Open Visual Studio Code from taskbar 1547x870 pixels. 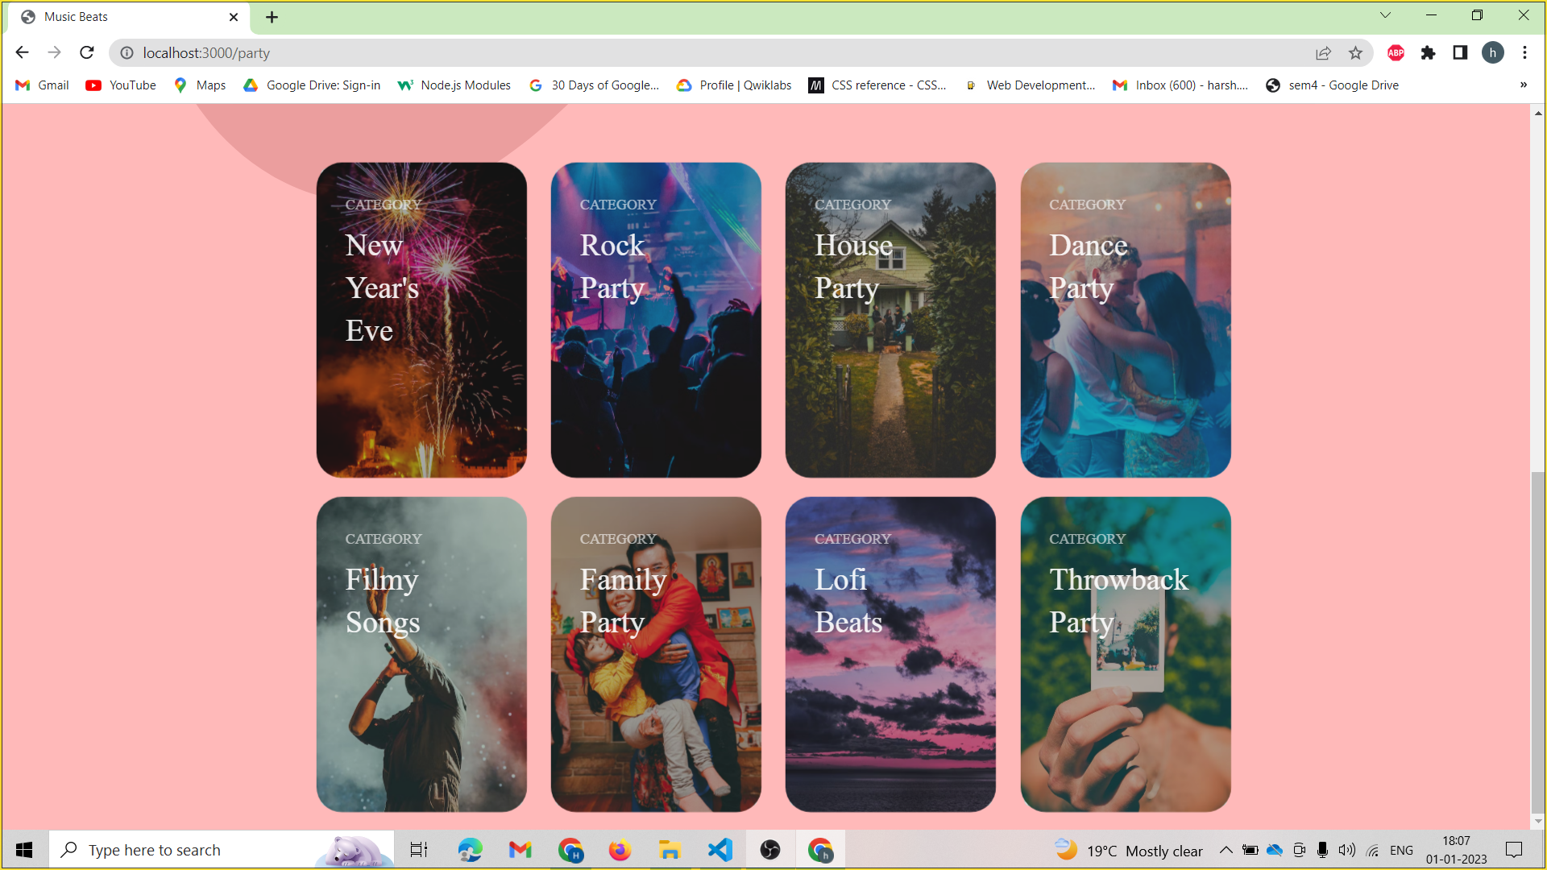point(720,850)
